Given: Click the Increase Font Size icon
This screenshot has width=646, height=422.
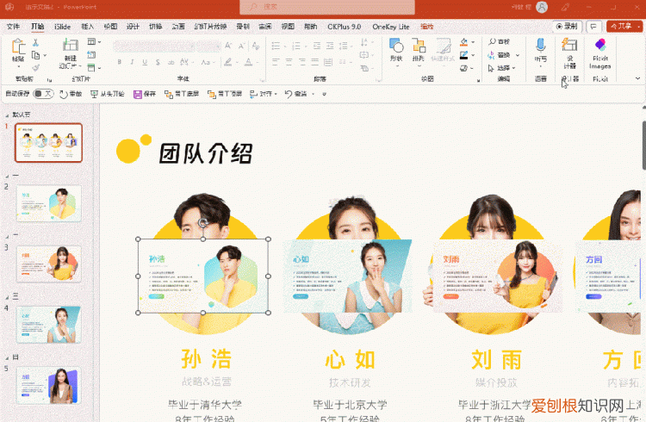Looking at the screenshot, I should pyautogui.click(x=228, y=46).
